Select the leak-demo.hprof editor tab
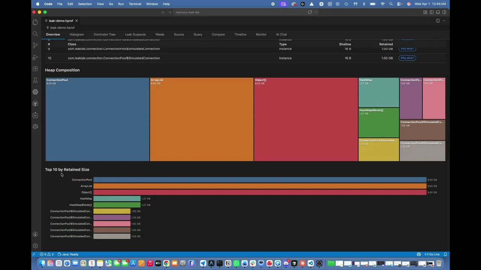This screenshot has width=481, height=270. click(61, 21)
